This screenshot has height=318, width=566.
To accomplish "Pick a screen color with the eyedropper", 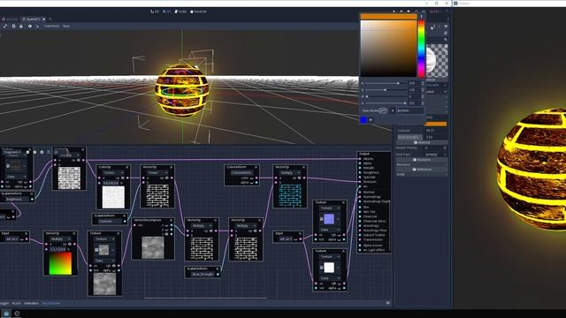I will [x=421, y=16].
